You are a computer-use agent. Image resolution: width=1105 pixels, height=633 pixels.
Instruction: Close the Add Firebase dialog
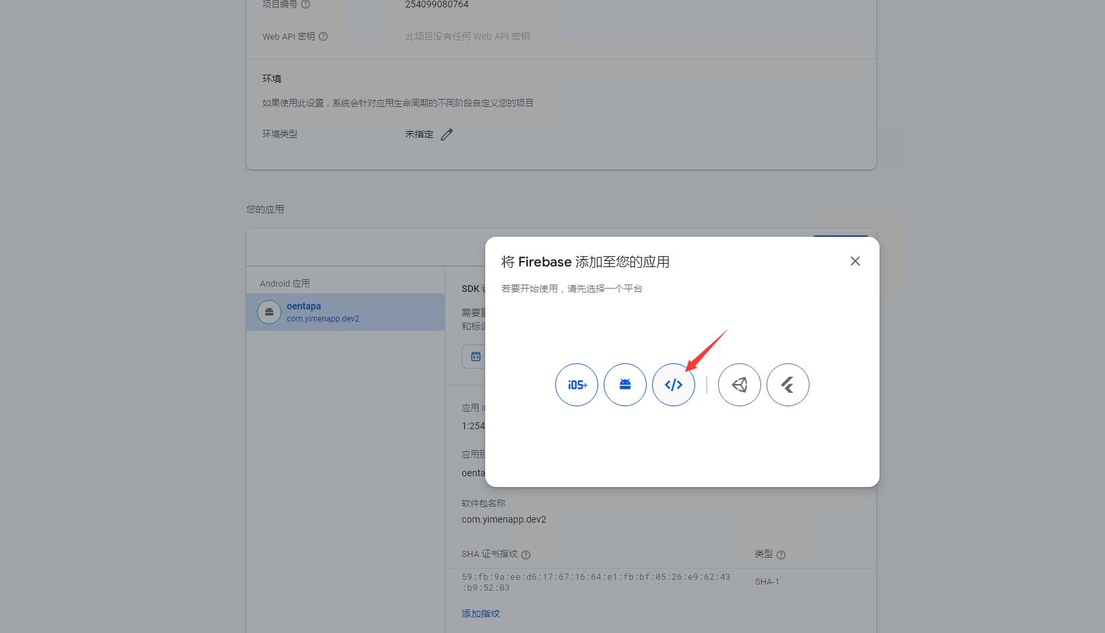(855, 261)
